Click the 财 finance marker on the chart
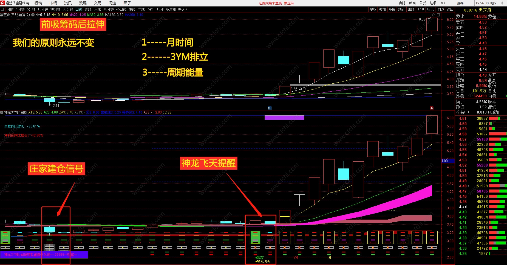Viewport: 507px width, 265px height. point(270,108)
